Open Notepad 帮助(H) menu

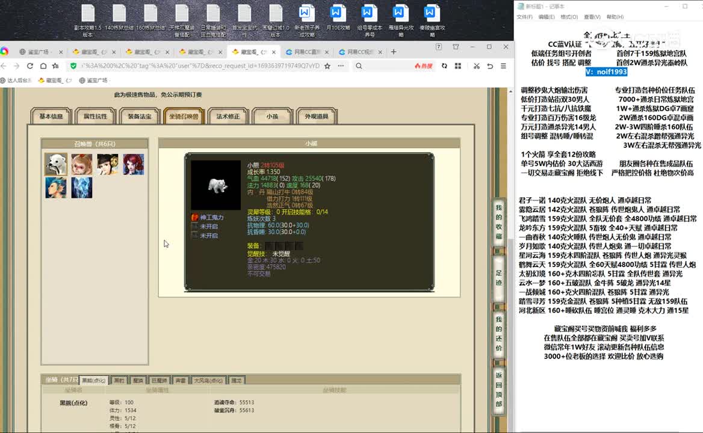[x=615, y=17]
